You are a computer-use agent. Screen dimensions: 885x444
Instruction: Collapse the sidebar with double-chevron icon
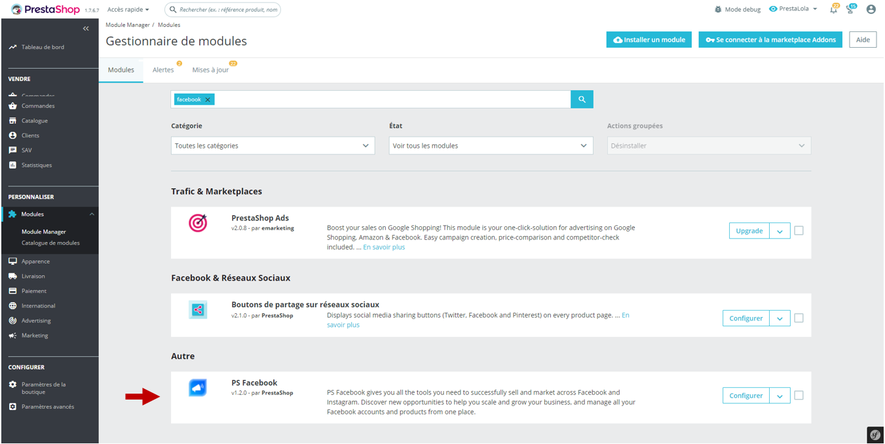[x=86, y=29]
